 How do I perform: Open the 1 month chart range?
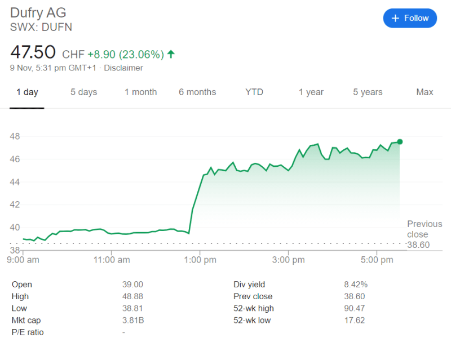coord(140,92)
